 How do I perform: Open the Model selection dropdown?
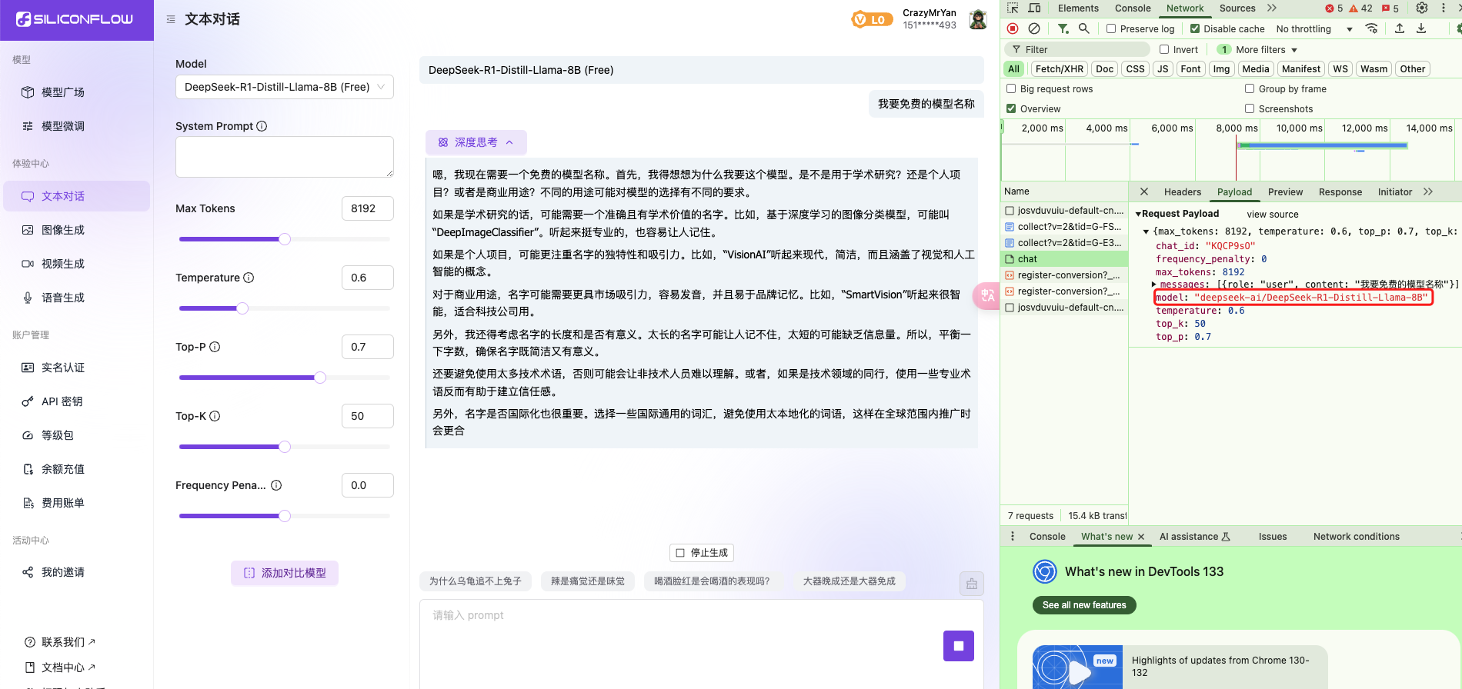point(284,87)
